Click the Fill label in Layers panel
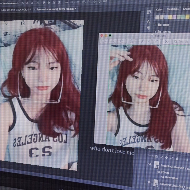Image resolution: width=190 pixels, height=190 pixels. [186, 160]
